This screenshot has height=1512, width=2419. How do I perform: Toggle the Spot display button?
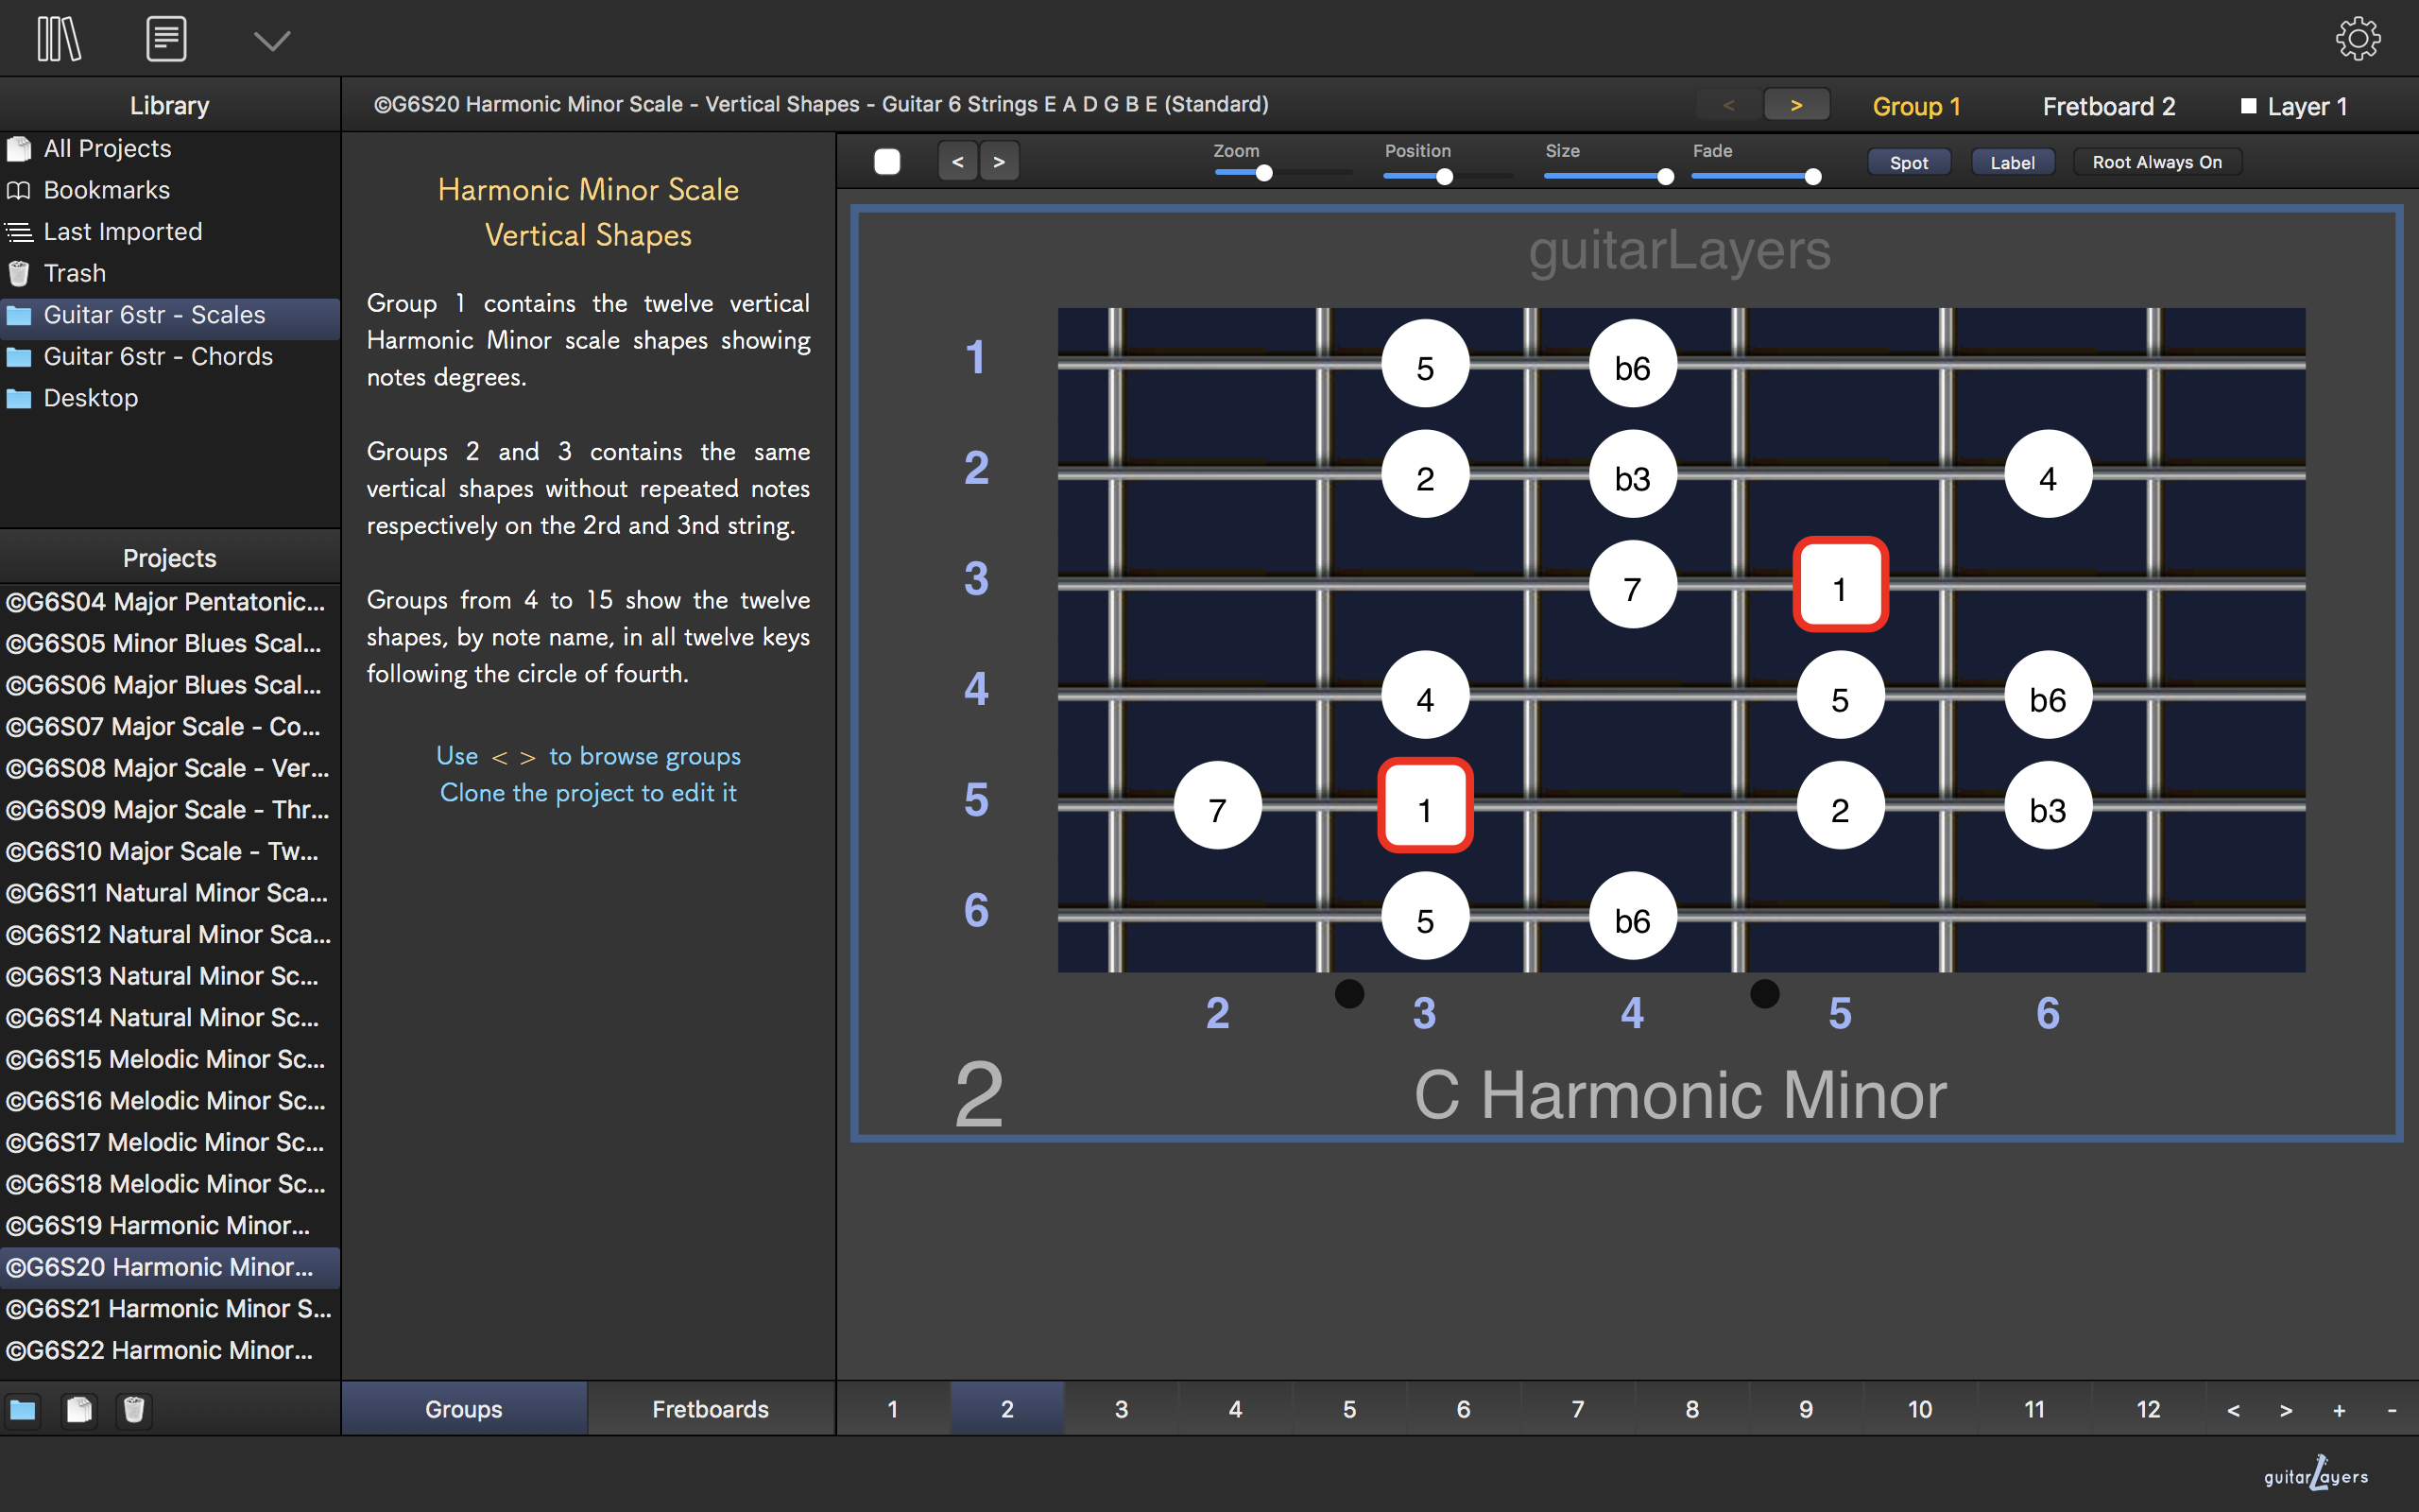click(x=1908, y=162)
